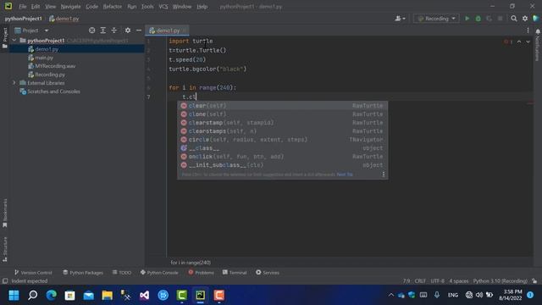542x305 pixels.
Task: Open Code With Me dropdown arrow
Action: 404,19
